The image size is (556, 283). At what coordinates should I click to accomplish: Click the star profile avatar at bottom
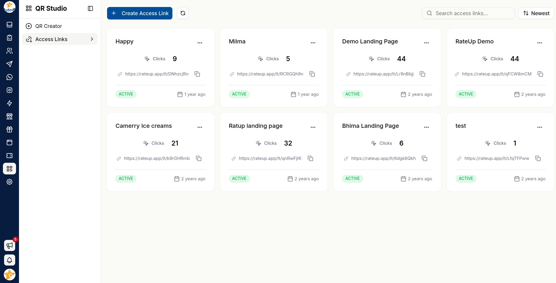click(9, 275)
